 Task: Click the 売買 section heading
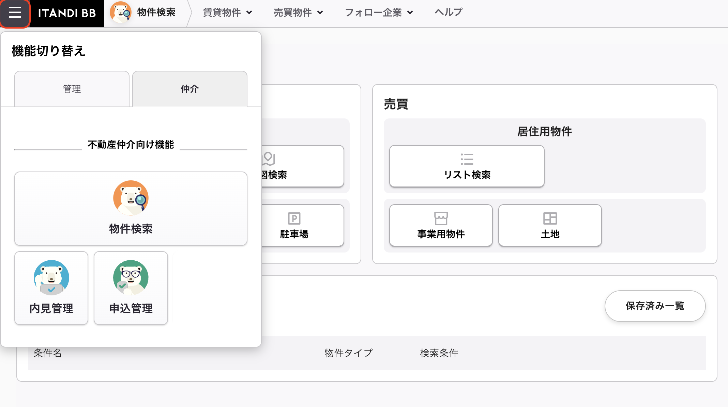click(396, 104)
